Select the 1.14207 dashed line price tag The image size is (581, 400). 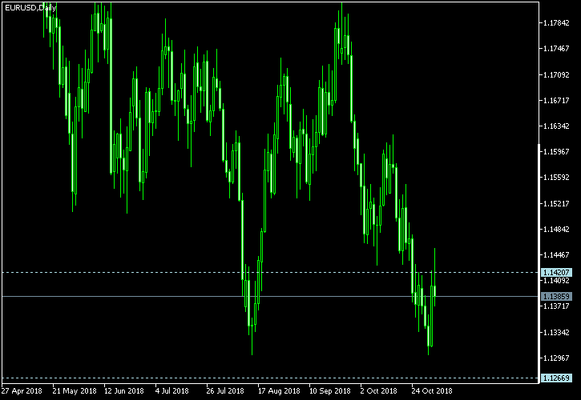coord(556,273)
